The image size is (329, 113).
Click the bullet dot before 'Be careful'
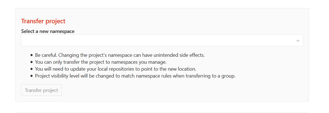coord(32,55)
